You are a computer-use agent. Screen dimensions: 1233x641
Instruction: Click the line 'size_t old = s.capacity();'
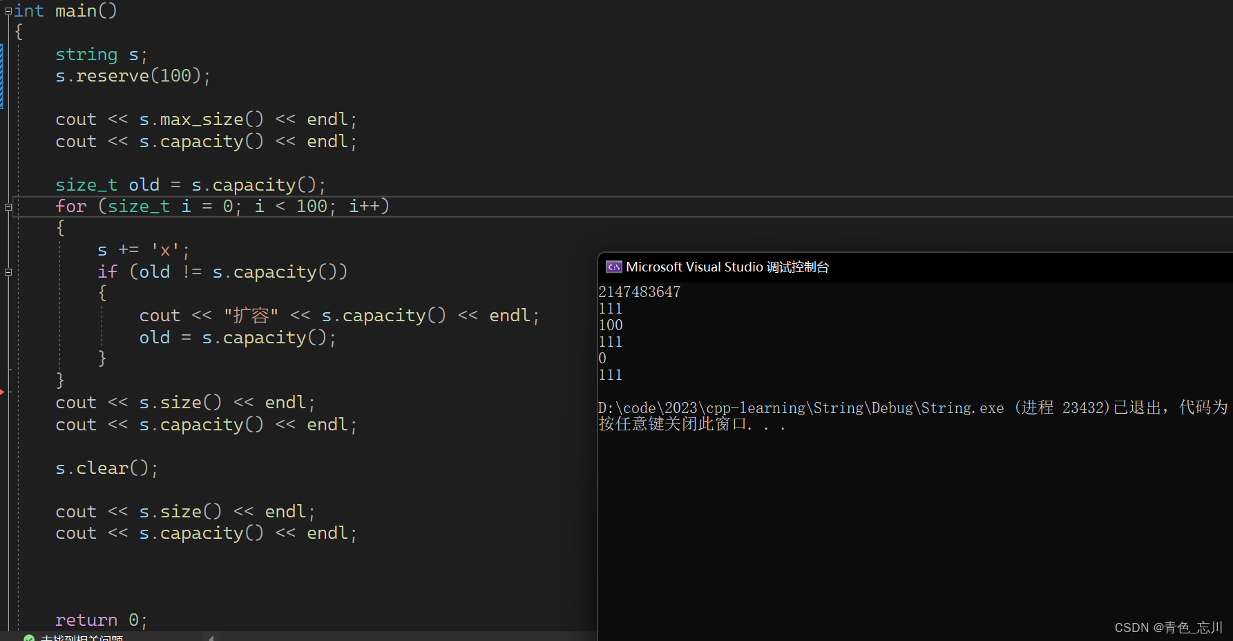[x=190, y=185]
